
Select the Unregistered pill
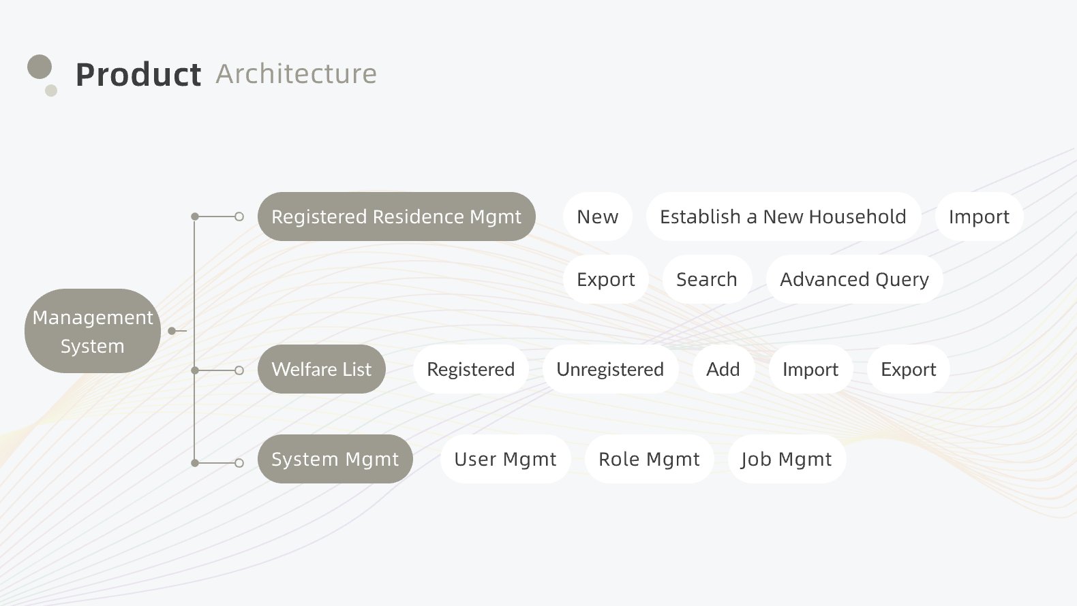(x=609, y=369)
